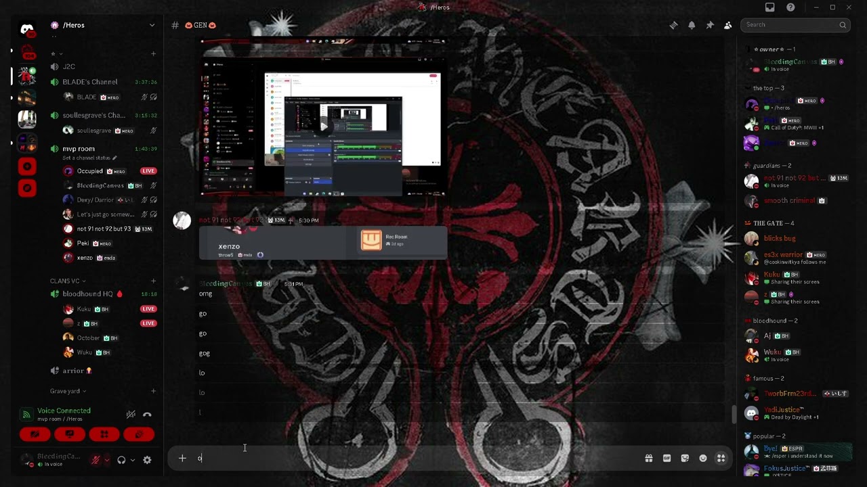Open the emoji picker
Viewport: 867px width, 487px height.
(x=703, y=459)
